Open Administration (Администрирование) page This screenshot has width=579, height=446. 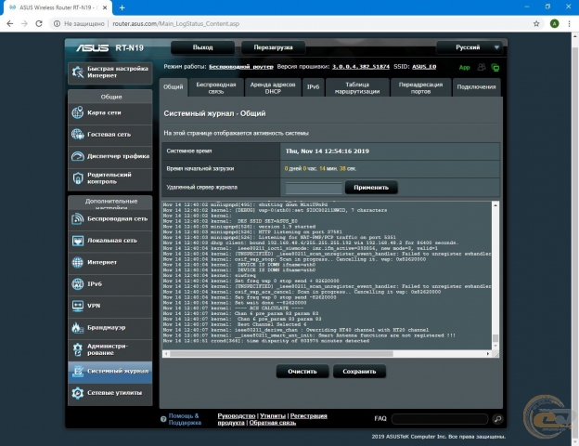pos(110,350)
